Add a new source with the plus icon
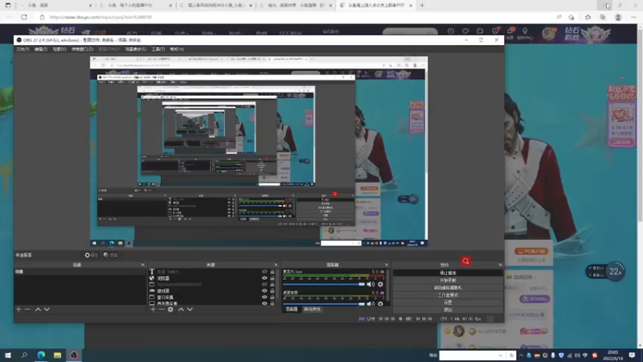Viewport: 643px width, 362px height. [x=153, y=309]
